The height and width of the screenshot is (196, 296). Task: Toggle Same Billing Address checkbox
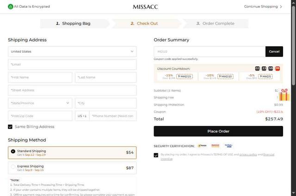[10, 127]
